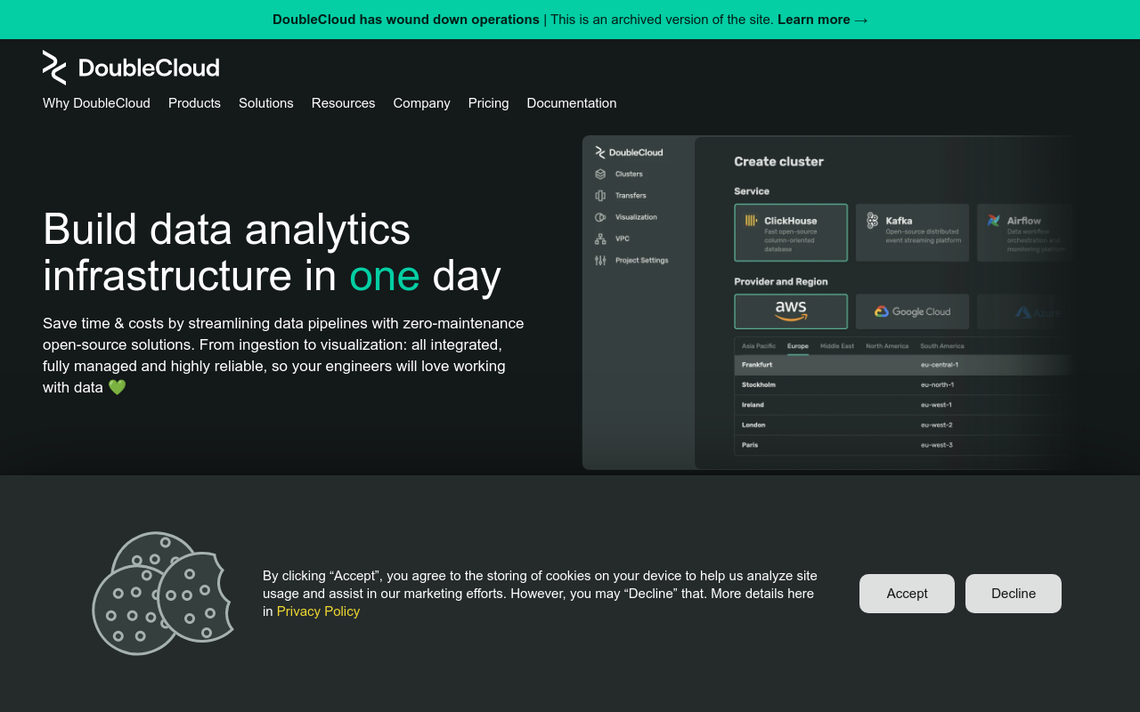Screen dimensions: 1140x712
Task: Click the Transfers icon in sidebar
Action: pyautogui.click(x=600, y=196)
